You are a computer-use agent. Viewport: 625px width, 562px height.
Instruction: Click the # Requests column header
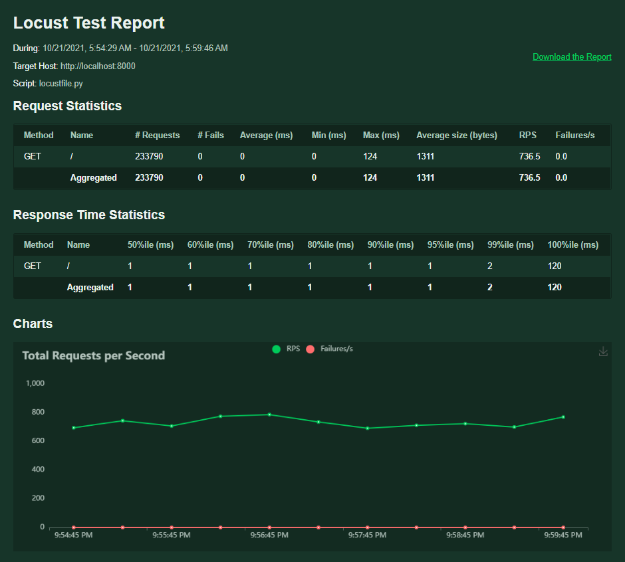[x=158, y=135]
